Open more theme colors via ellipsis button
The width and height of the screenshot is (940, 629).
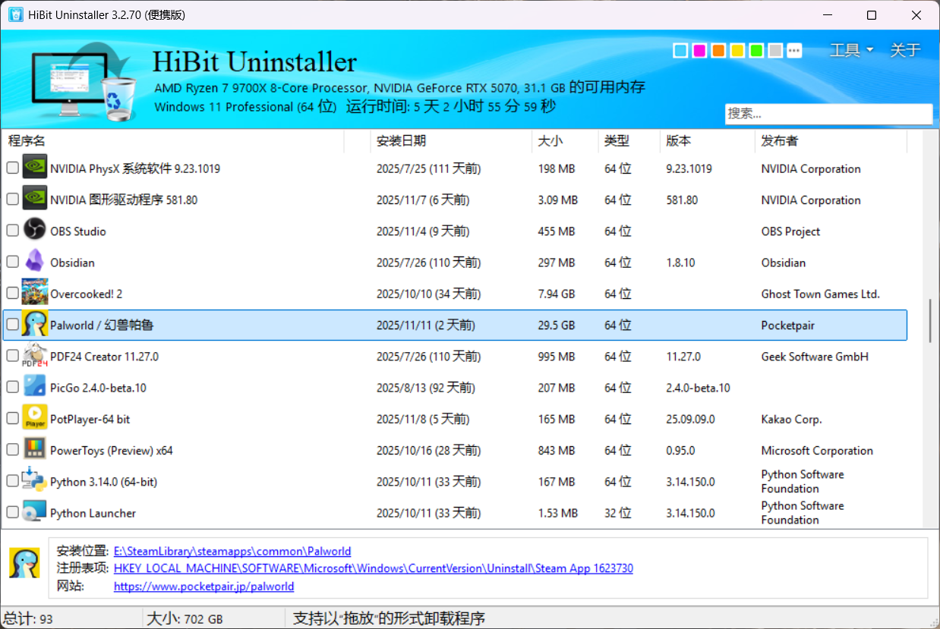tap(794, 51)
